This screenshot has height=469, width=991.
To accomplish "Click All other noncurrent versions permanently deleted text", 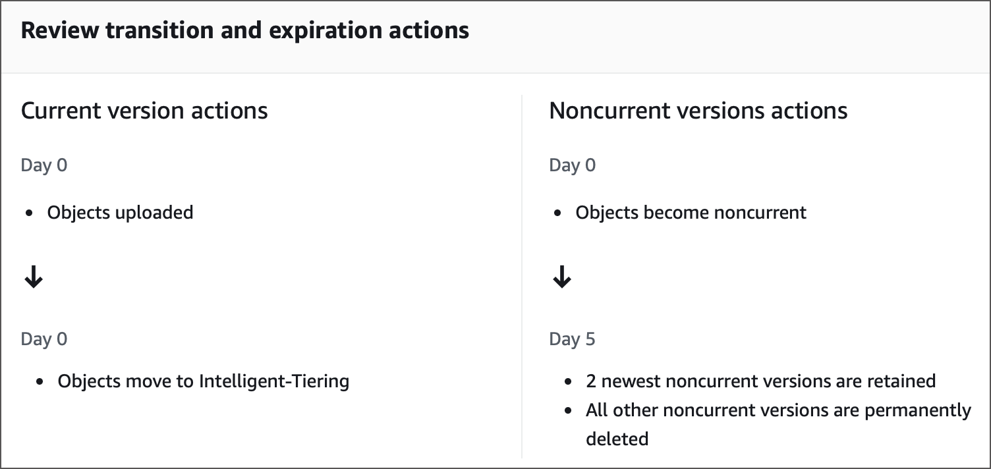I will coord(778,410).
